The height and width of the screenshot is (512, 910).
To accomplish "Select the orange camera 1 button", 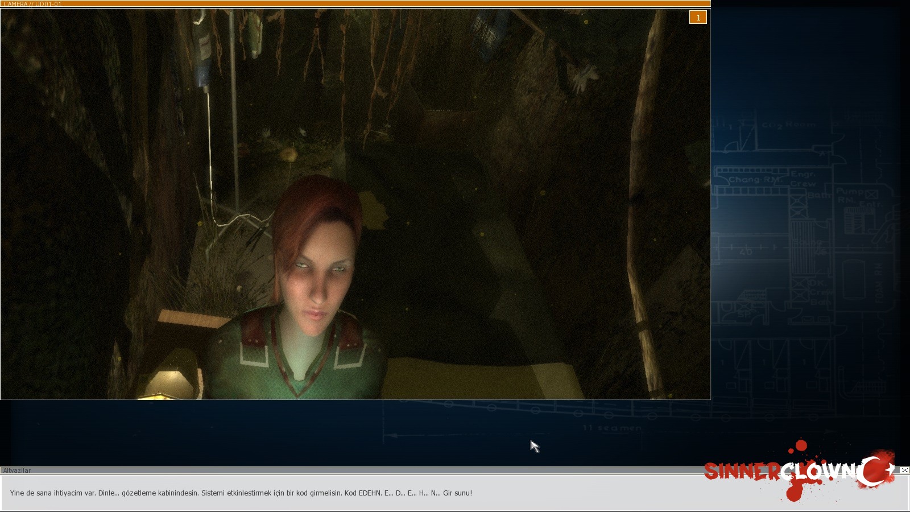I will click(x=698, y=18).
